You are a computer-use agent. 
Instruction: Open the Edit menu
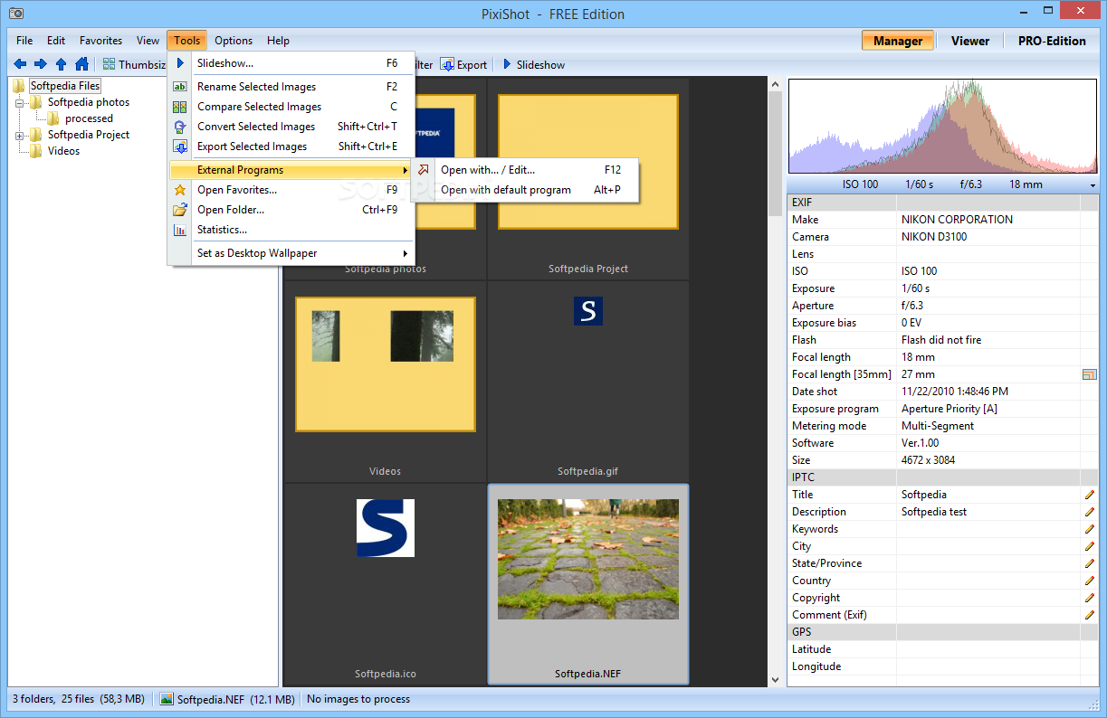click(x=56, y=41)
